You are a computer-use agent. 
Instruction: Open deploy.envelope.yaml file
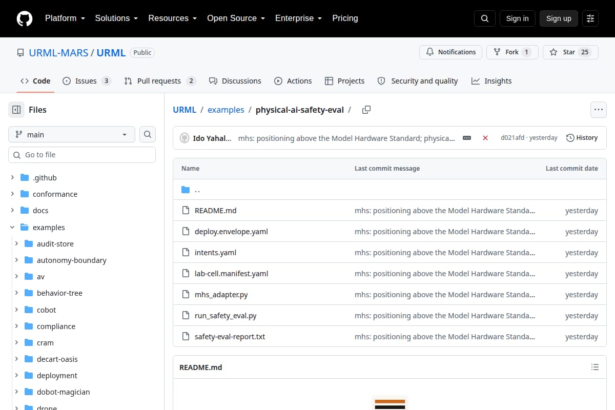pos(231,232)
